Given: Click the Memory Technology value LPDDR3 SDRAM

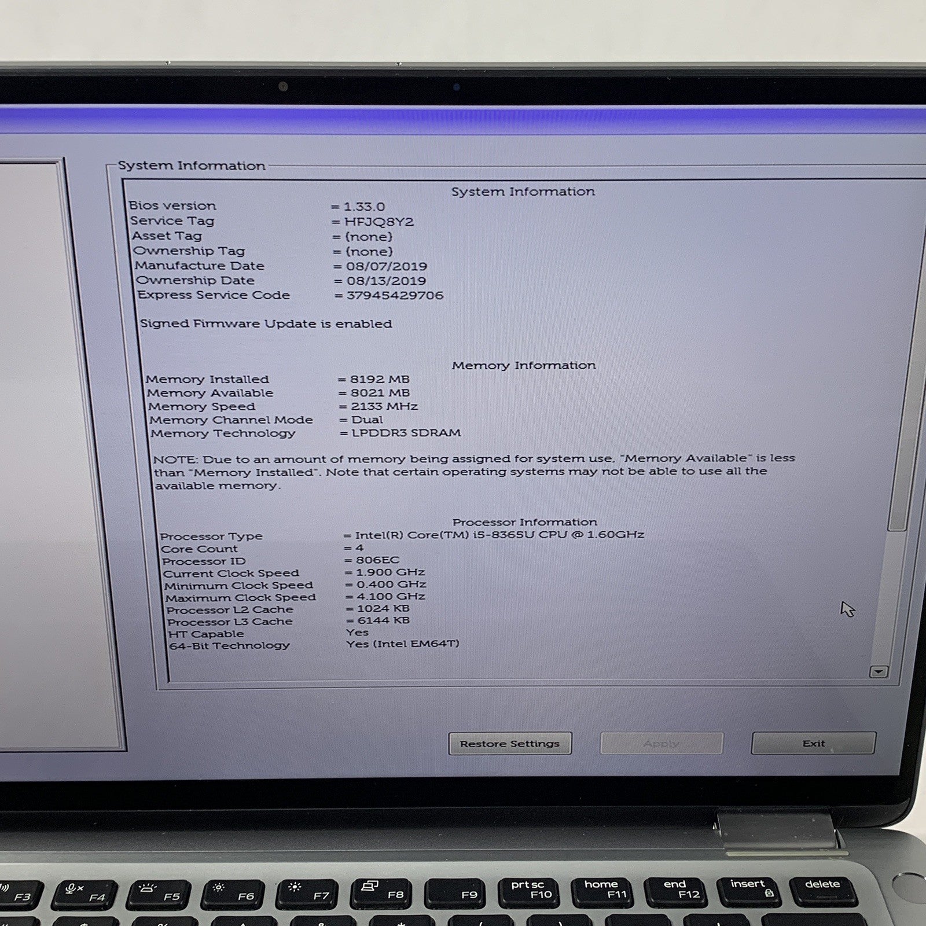Looking at the screenshot, I should [x=406, y=433].
